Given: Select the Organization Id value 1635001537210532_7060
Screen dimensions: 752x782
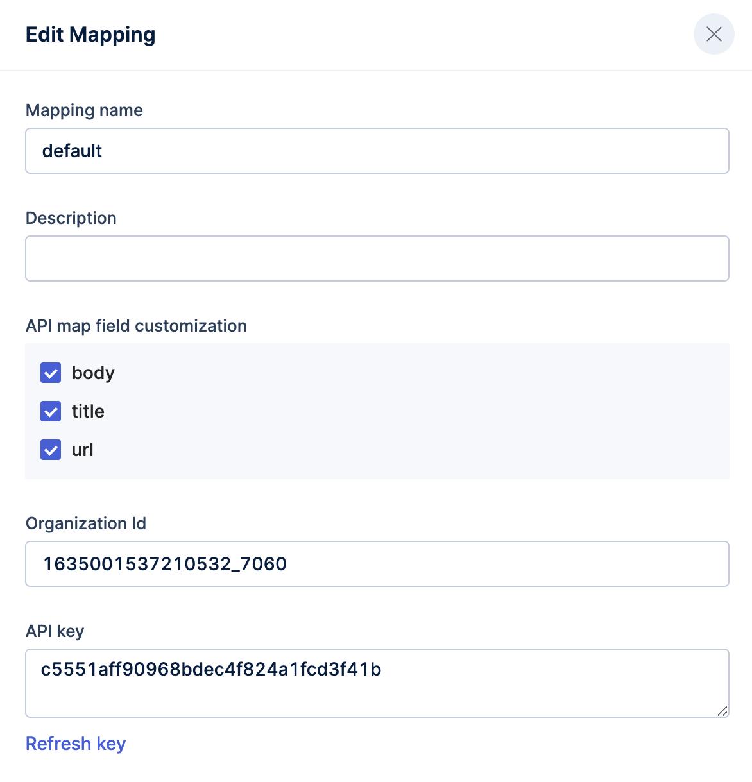Looking at the screenshot, I should 164,564.
